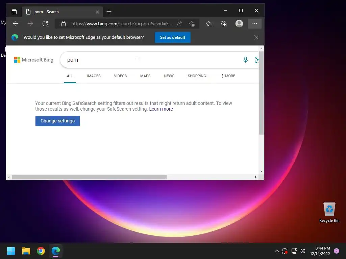Follow the Learn more link
This screenshot has width=346, height=259.
(x=161, y=109)
